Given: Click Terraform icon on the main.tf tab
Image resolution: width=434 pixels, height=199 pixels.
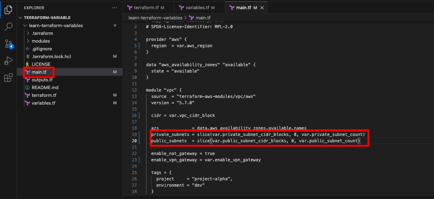Looking at the screenshot, I should (232, 7).
